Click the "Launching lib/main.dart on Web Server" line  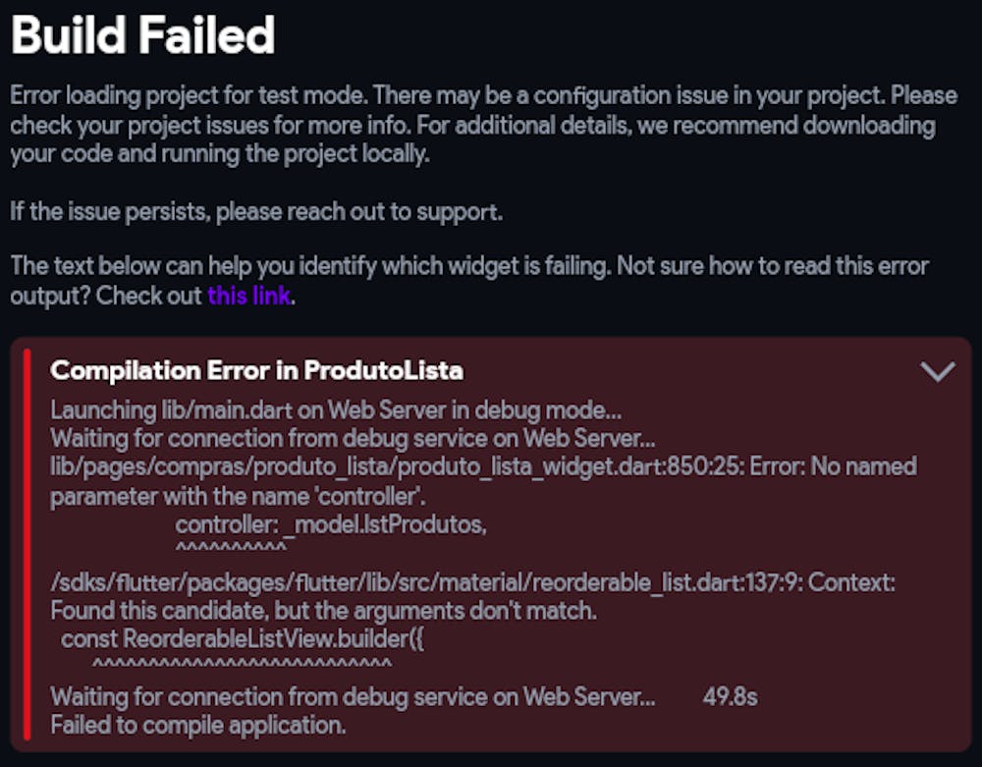click(336, 410)
